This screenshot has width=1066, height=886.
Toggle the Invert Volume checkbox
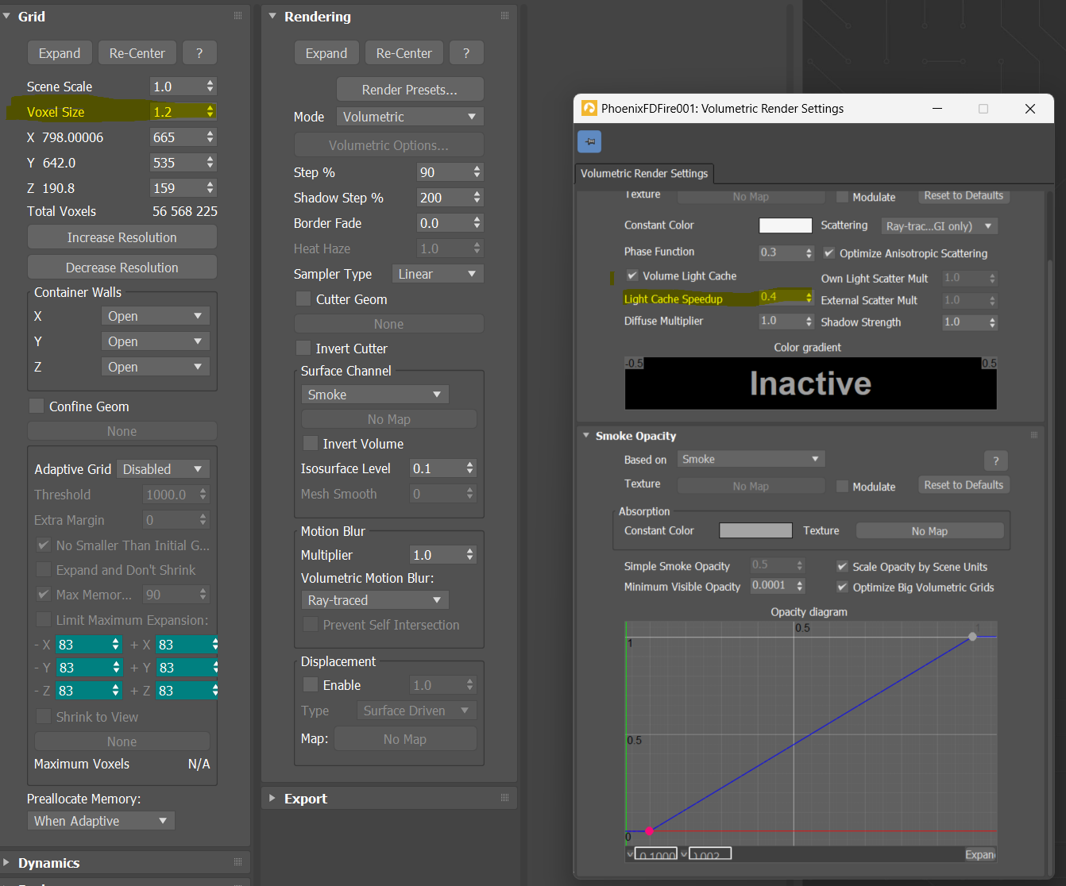click(x=311, y=443)
